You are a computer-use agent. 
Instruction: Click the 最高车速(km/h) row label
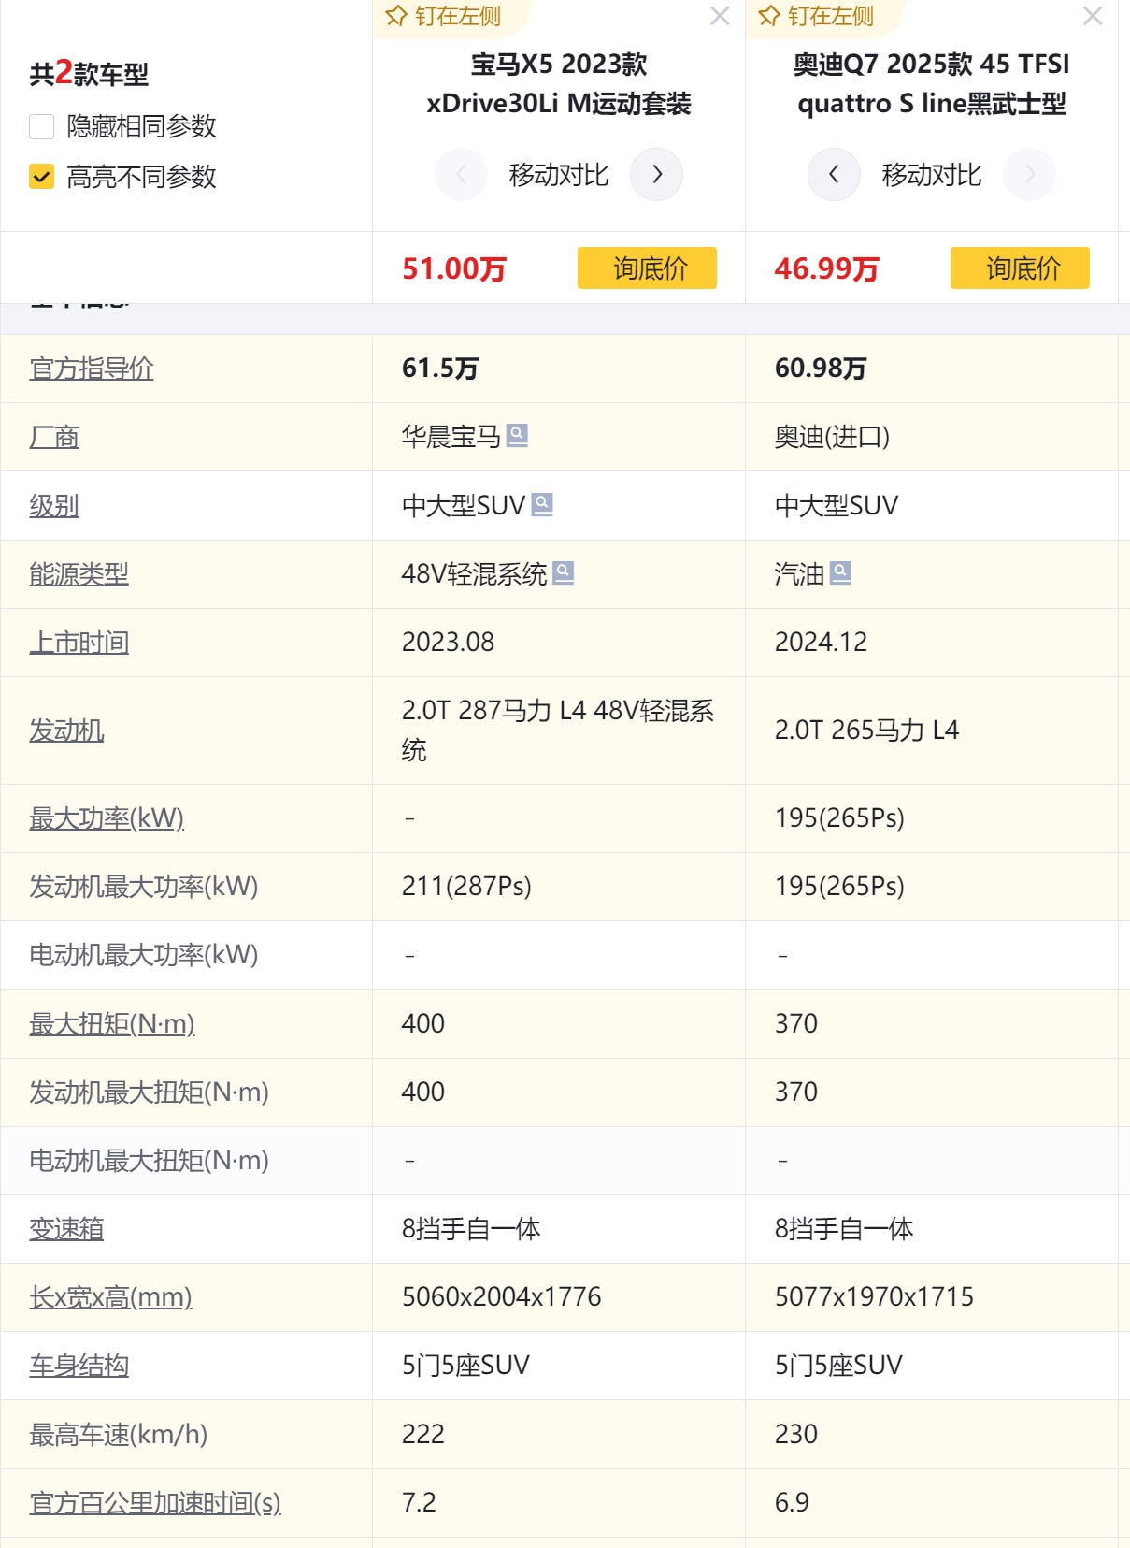click(119, 1435)
